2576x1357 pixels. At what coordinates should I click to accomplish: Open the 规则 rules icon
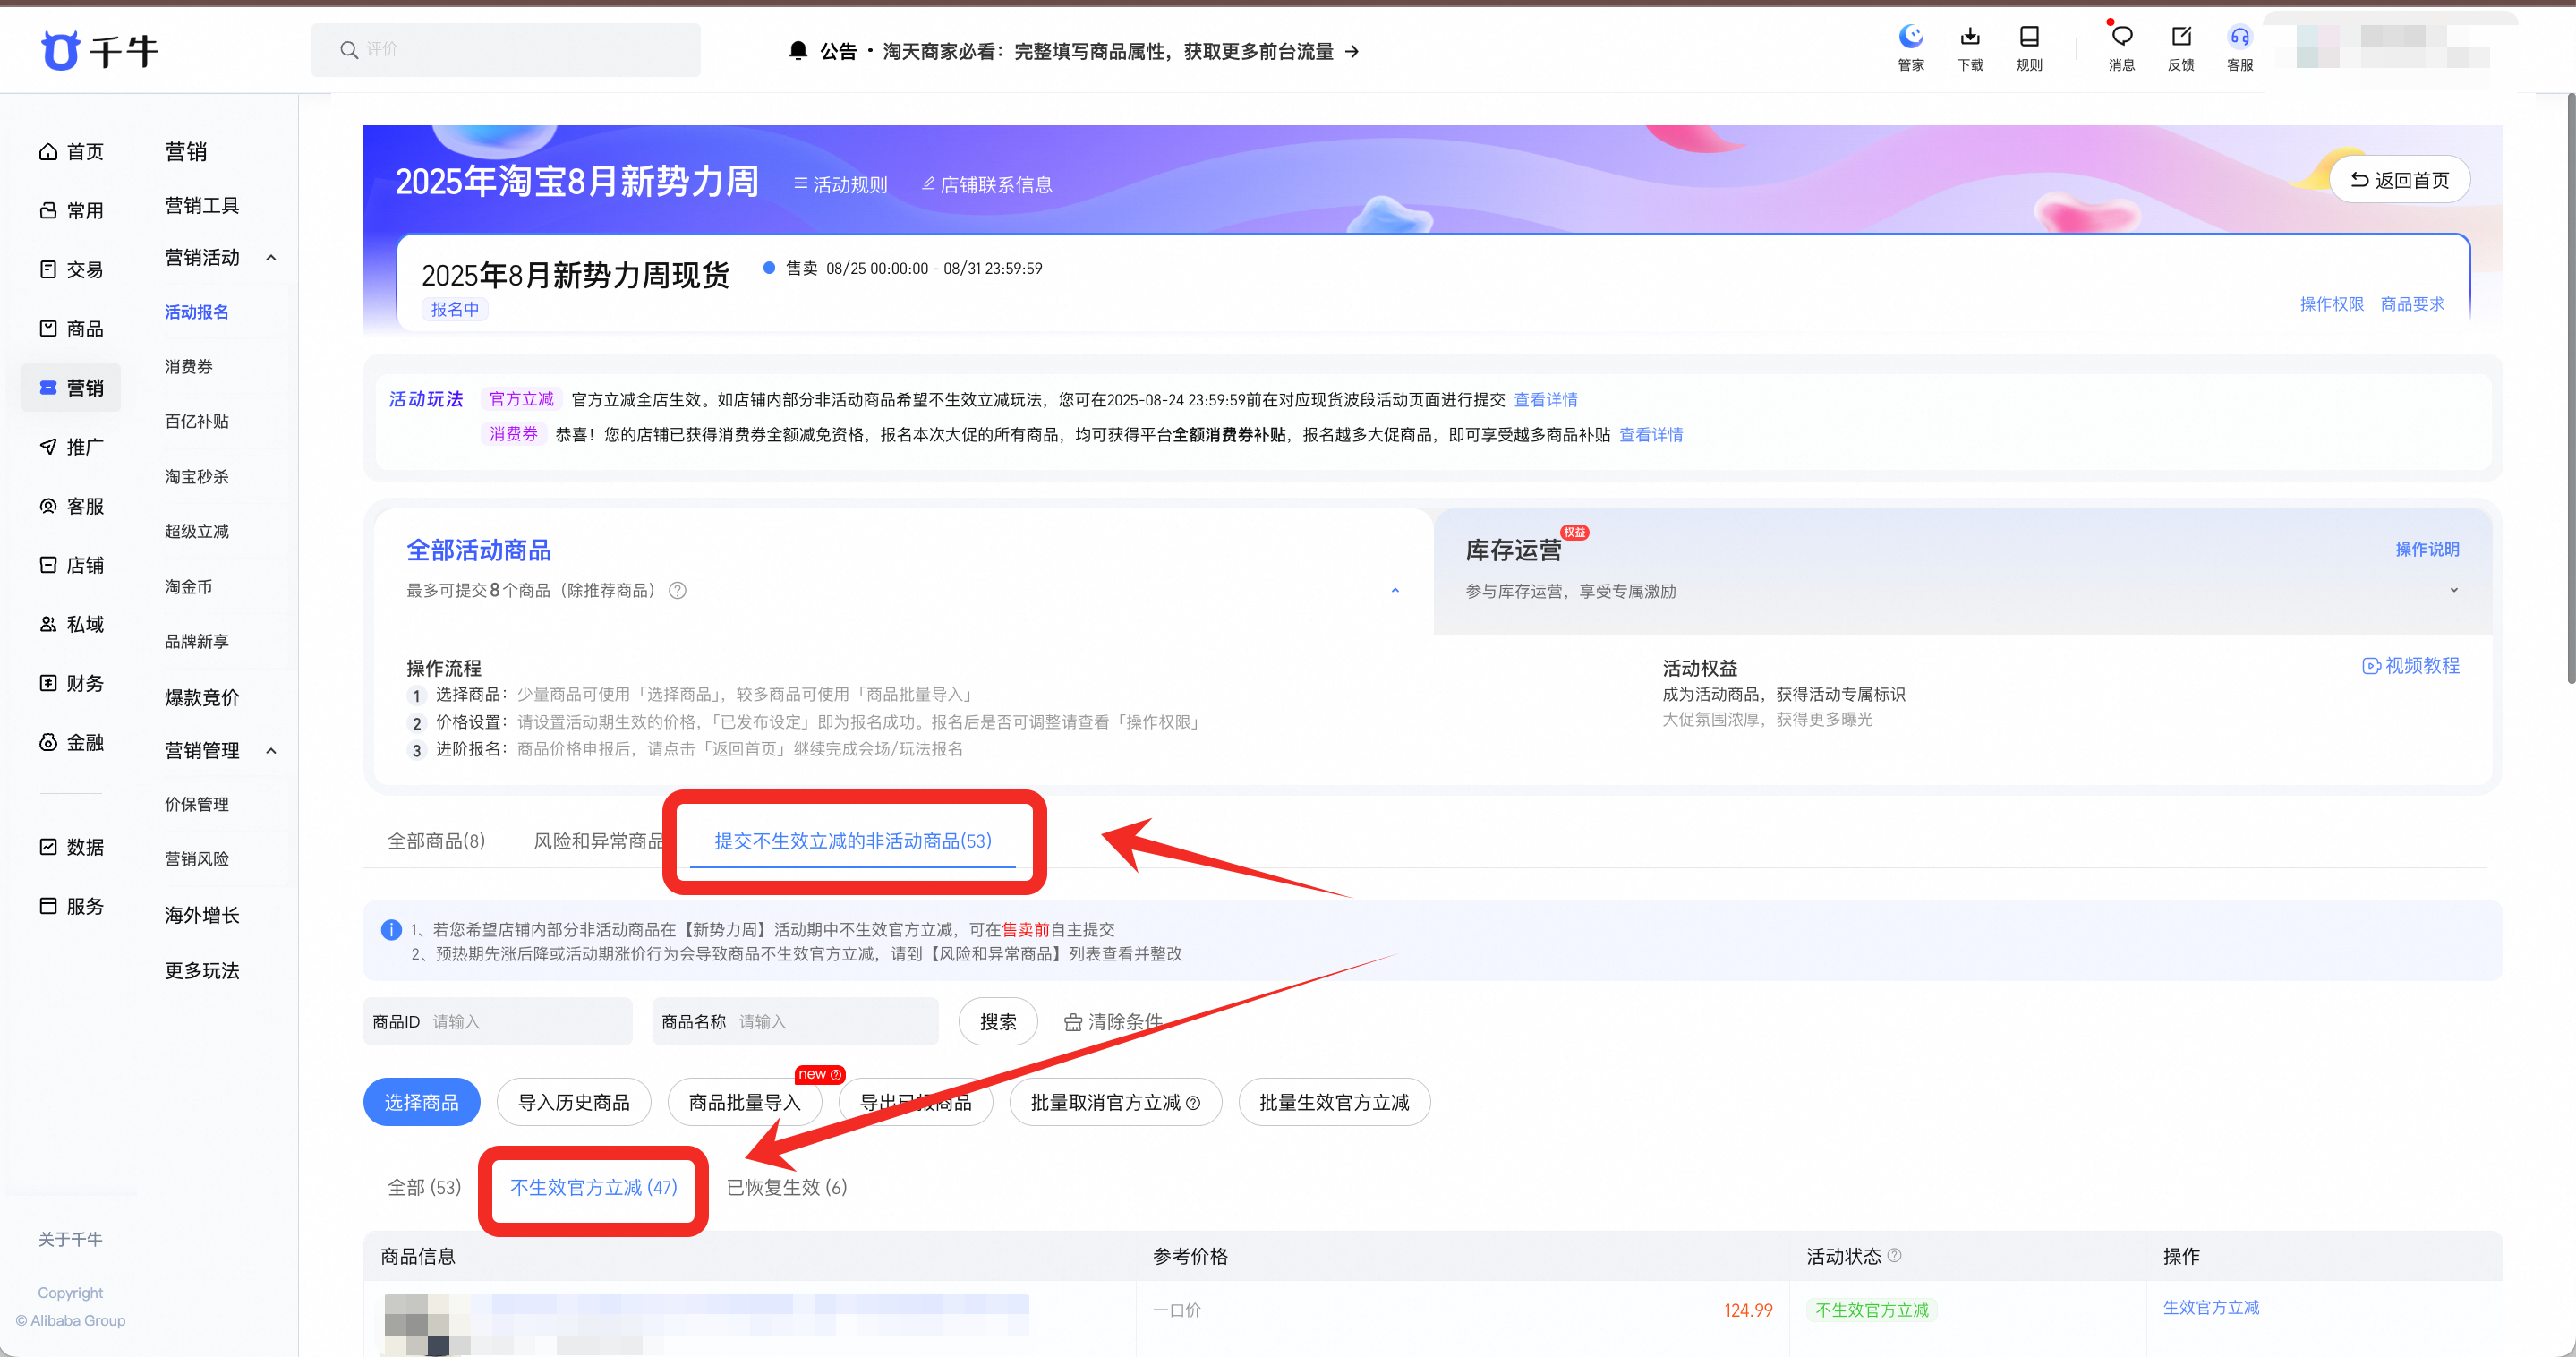pos(2028,38)
